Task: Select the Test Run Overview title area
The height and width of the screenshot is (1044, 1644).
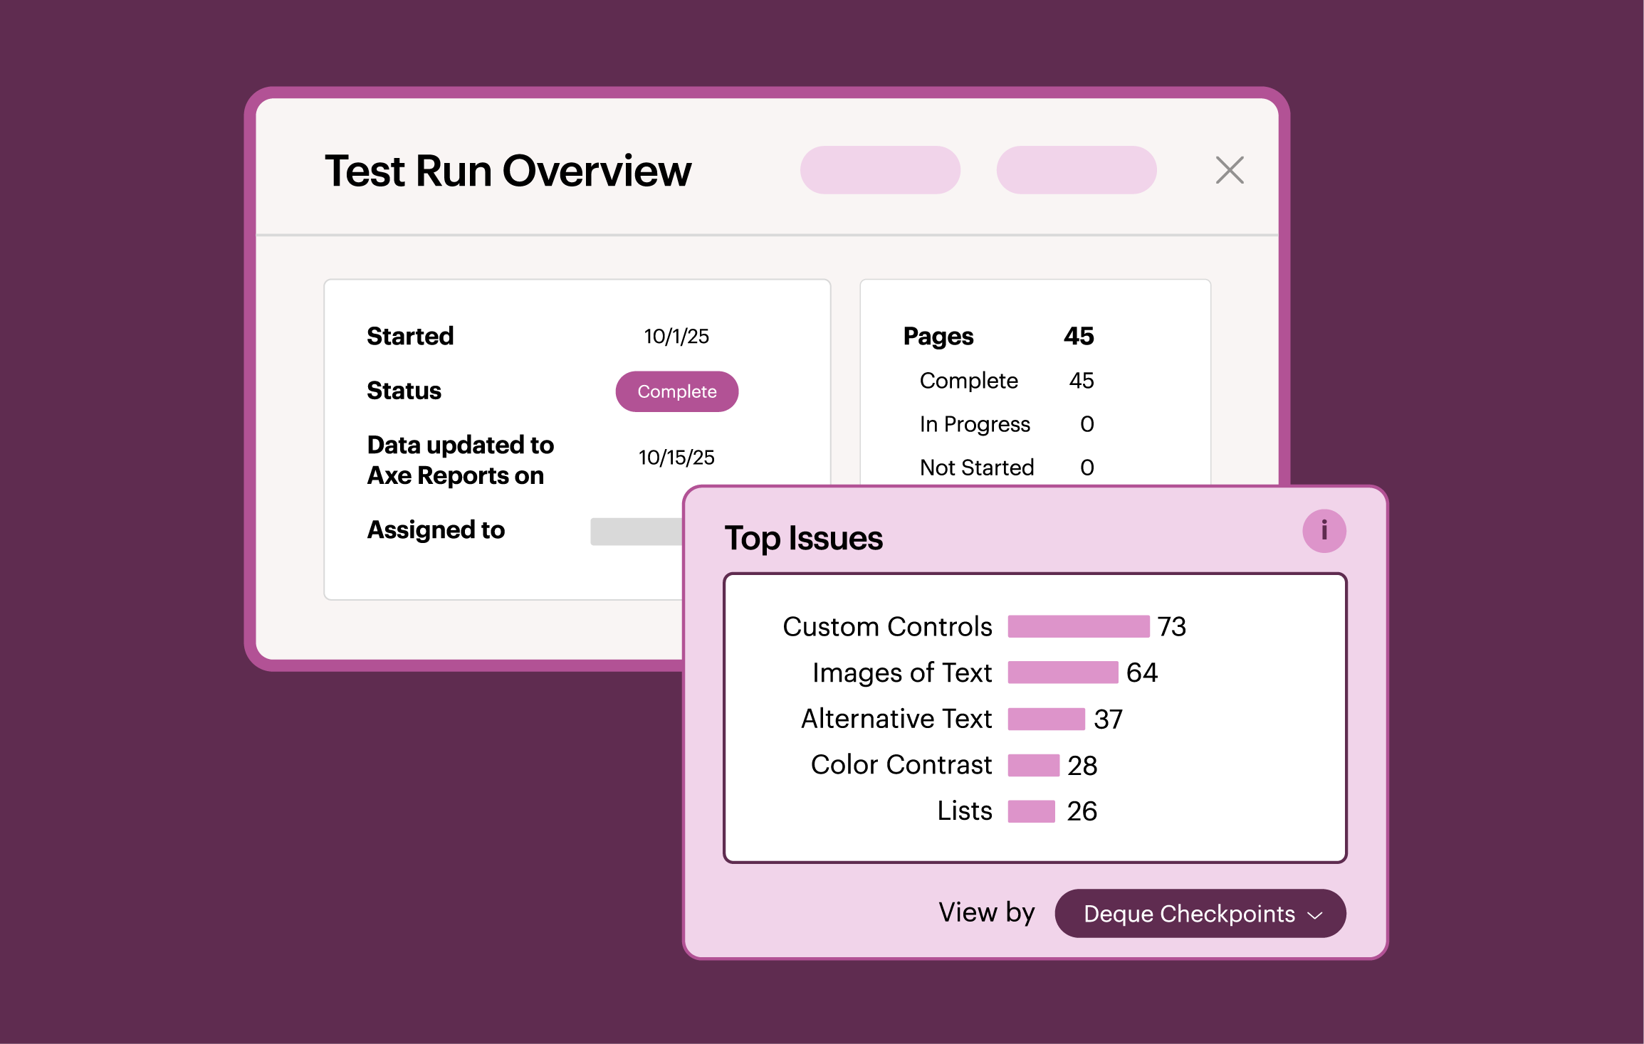Action: pos(508,170)
